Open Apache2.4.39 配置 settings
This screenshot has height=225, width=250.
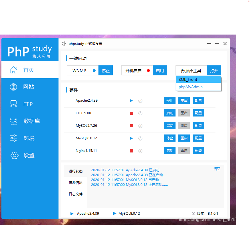pyautogui.click(x=198, y=101)
